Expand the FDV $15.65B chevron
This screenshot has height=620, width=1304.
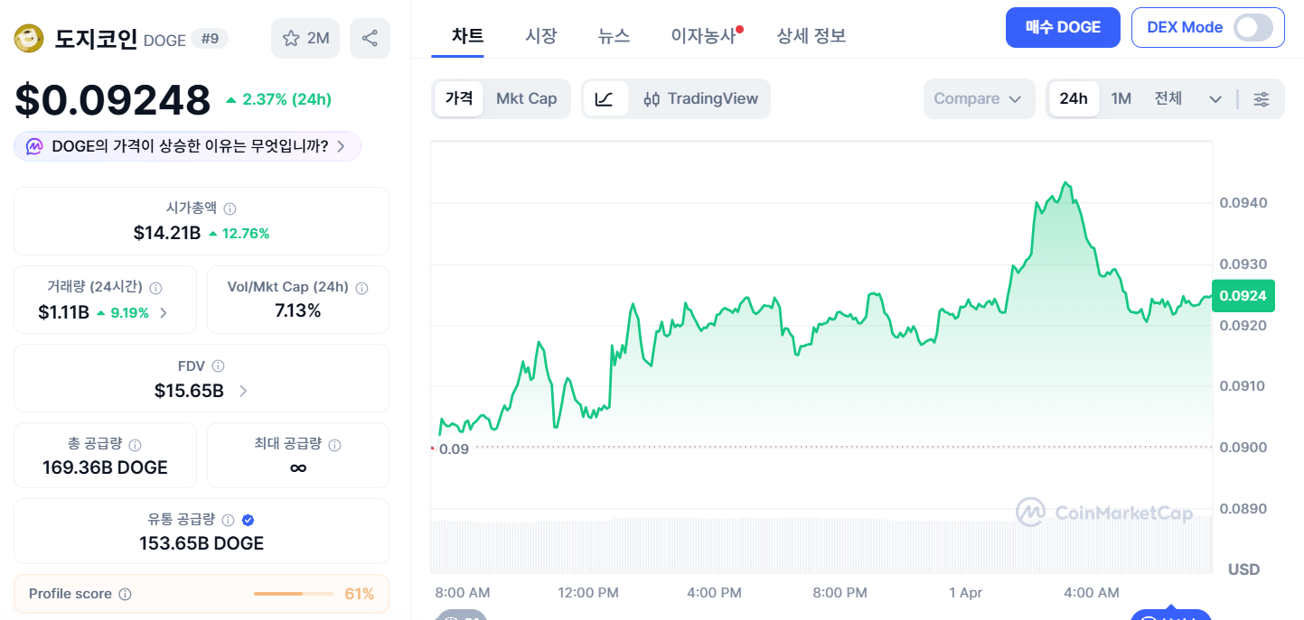pos(243,391)
